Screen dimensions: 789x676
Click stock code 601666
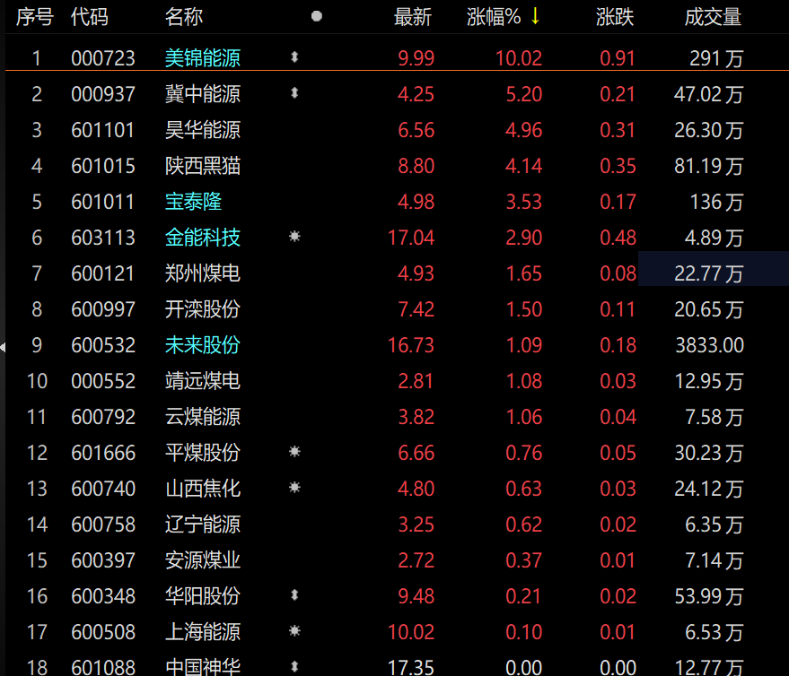click(x=103, y=453)
